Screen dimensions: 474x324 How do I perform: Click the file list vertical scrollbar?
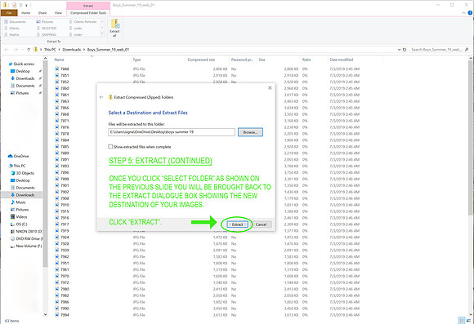click(x=471, y=137)
